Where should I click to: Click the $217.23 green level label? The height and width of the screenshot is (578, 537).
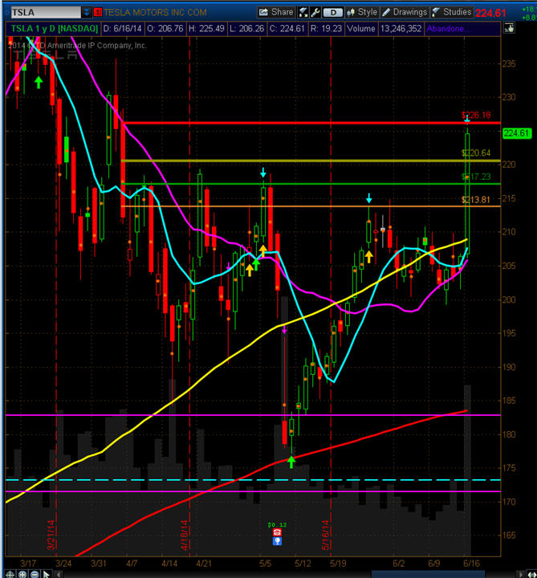tap(476, 177)
